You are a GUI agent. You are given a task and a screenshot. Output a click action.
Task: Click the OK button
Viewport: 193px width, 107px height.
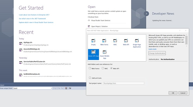click(x=173, y=93)
